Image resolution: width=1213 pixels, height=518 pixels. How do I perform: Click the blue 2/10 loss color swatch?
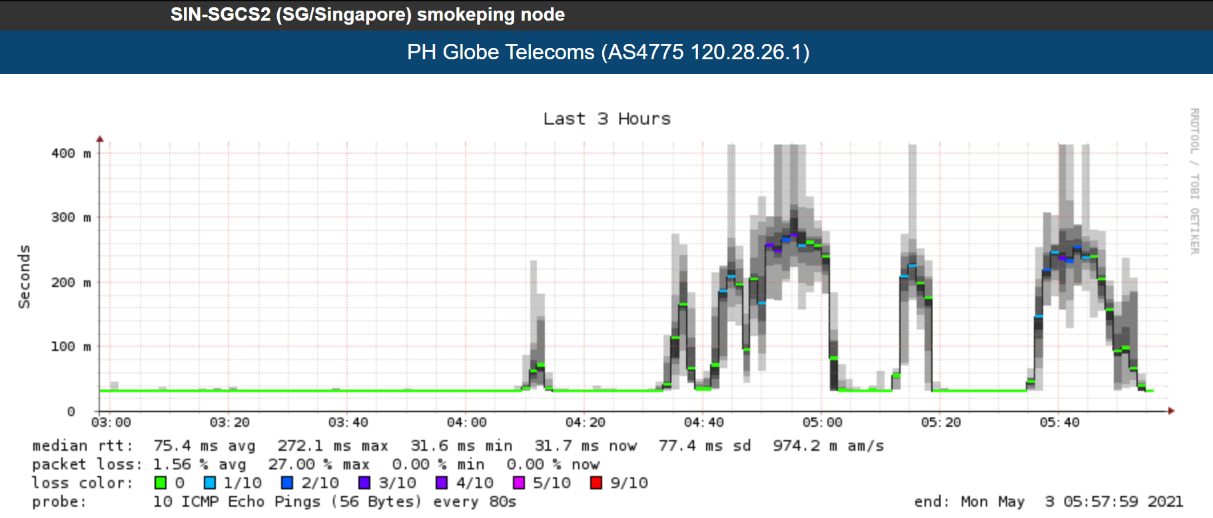(287, 483)
